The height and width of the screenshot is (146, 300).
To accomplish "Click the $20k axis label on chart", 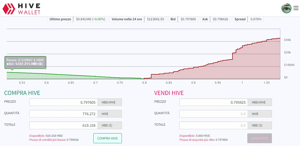I will pos(287,53).
